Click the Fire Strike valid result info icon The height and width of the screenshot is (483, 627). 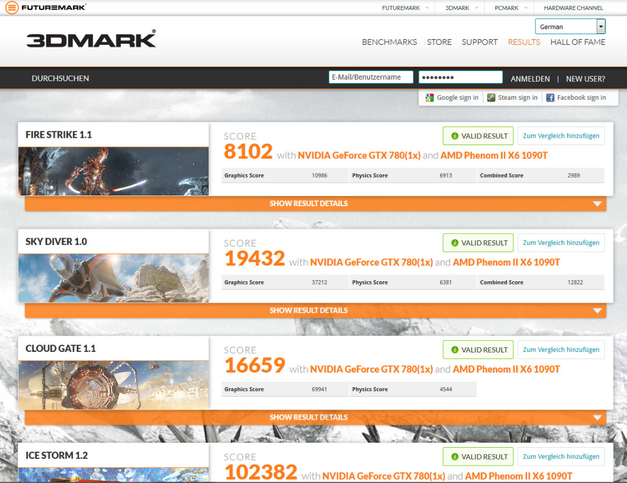point(455,136)
